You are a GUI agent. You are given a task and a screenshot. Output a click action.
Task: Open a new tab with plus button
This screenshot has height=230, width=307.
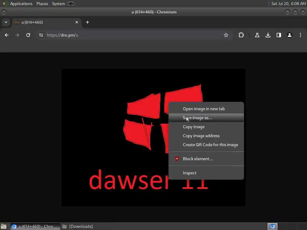88,22
